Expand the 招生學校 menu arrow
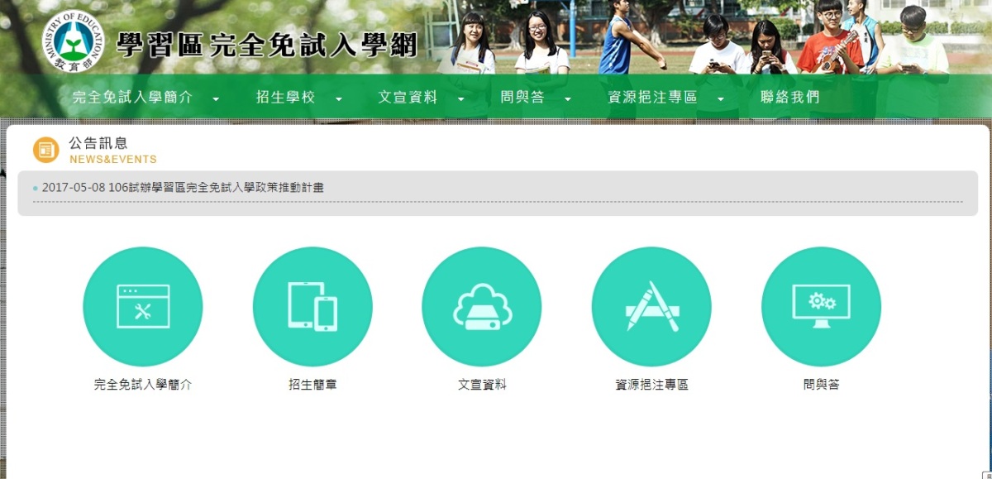The width and height of the screenshot is (992, 479). [338, 99]
